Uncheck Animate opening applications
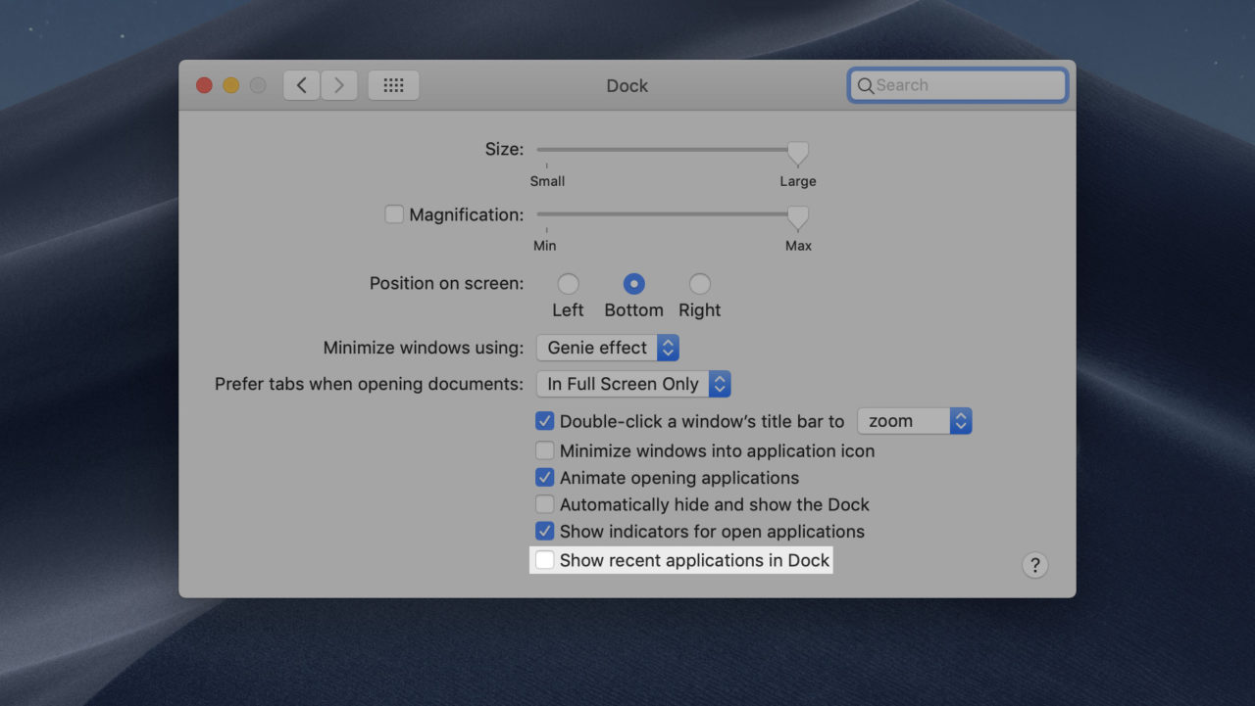The width and height of the screenshot is (1255, 706). 544,478
